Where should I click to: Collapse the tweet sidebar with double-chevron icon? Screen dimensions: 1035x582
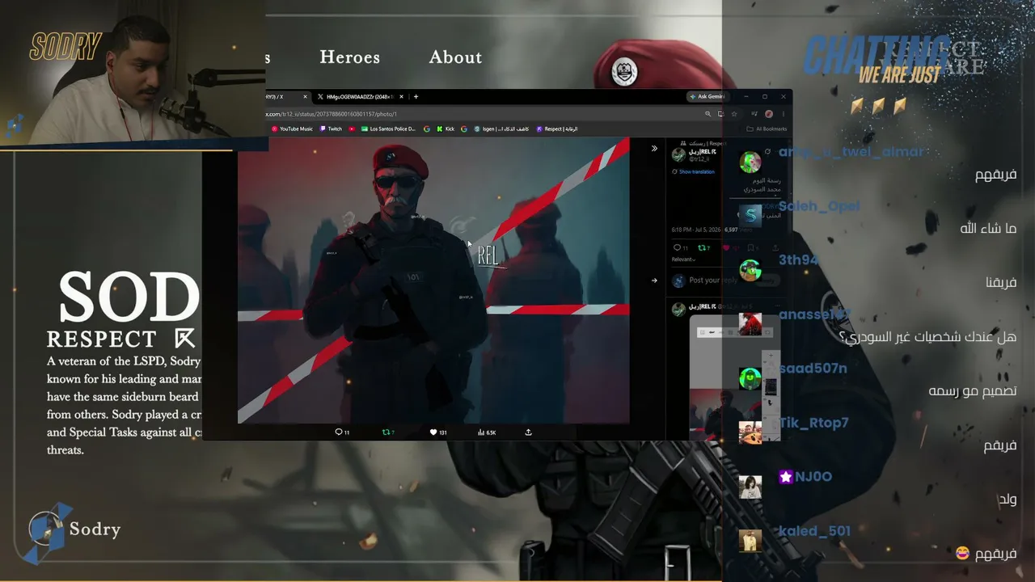[x=654, y=148]
